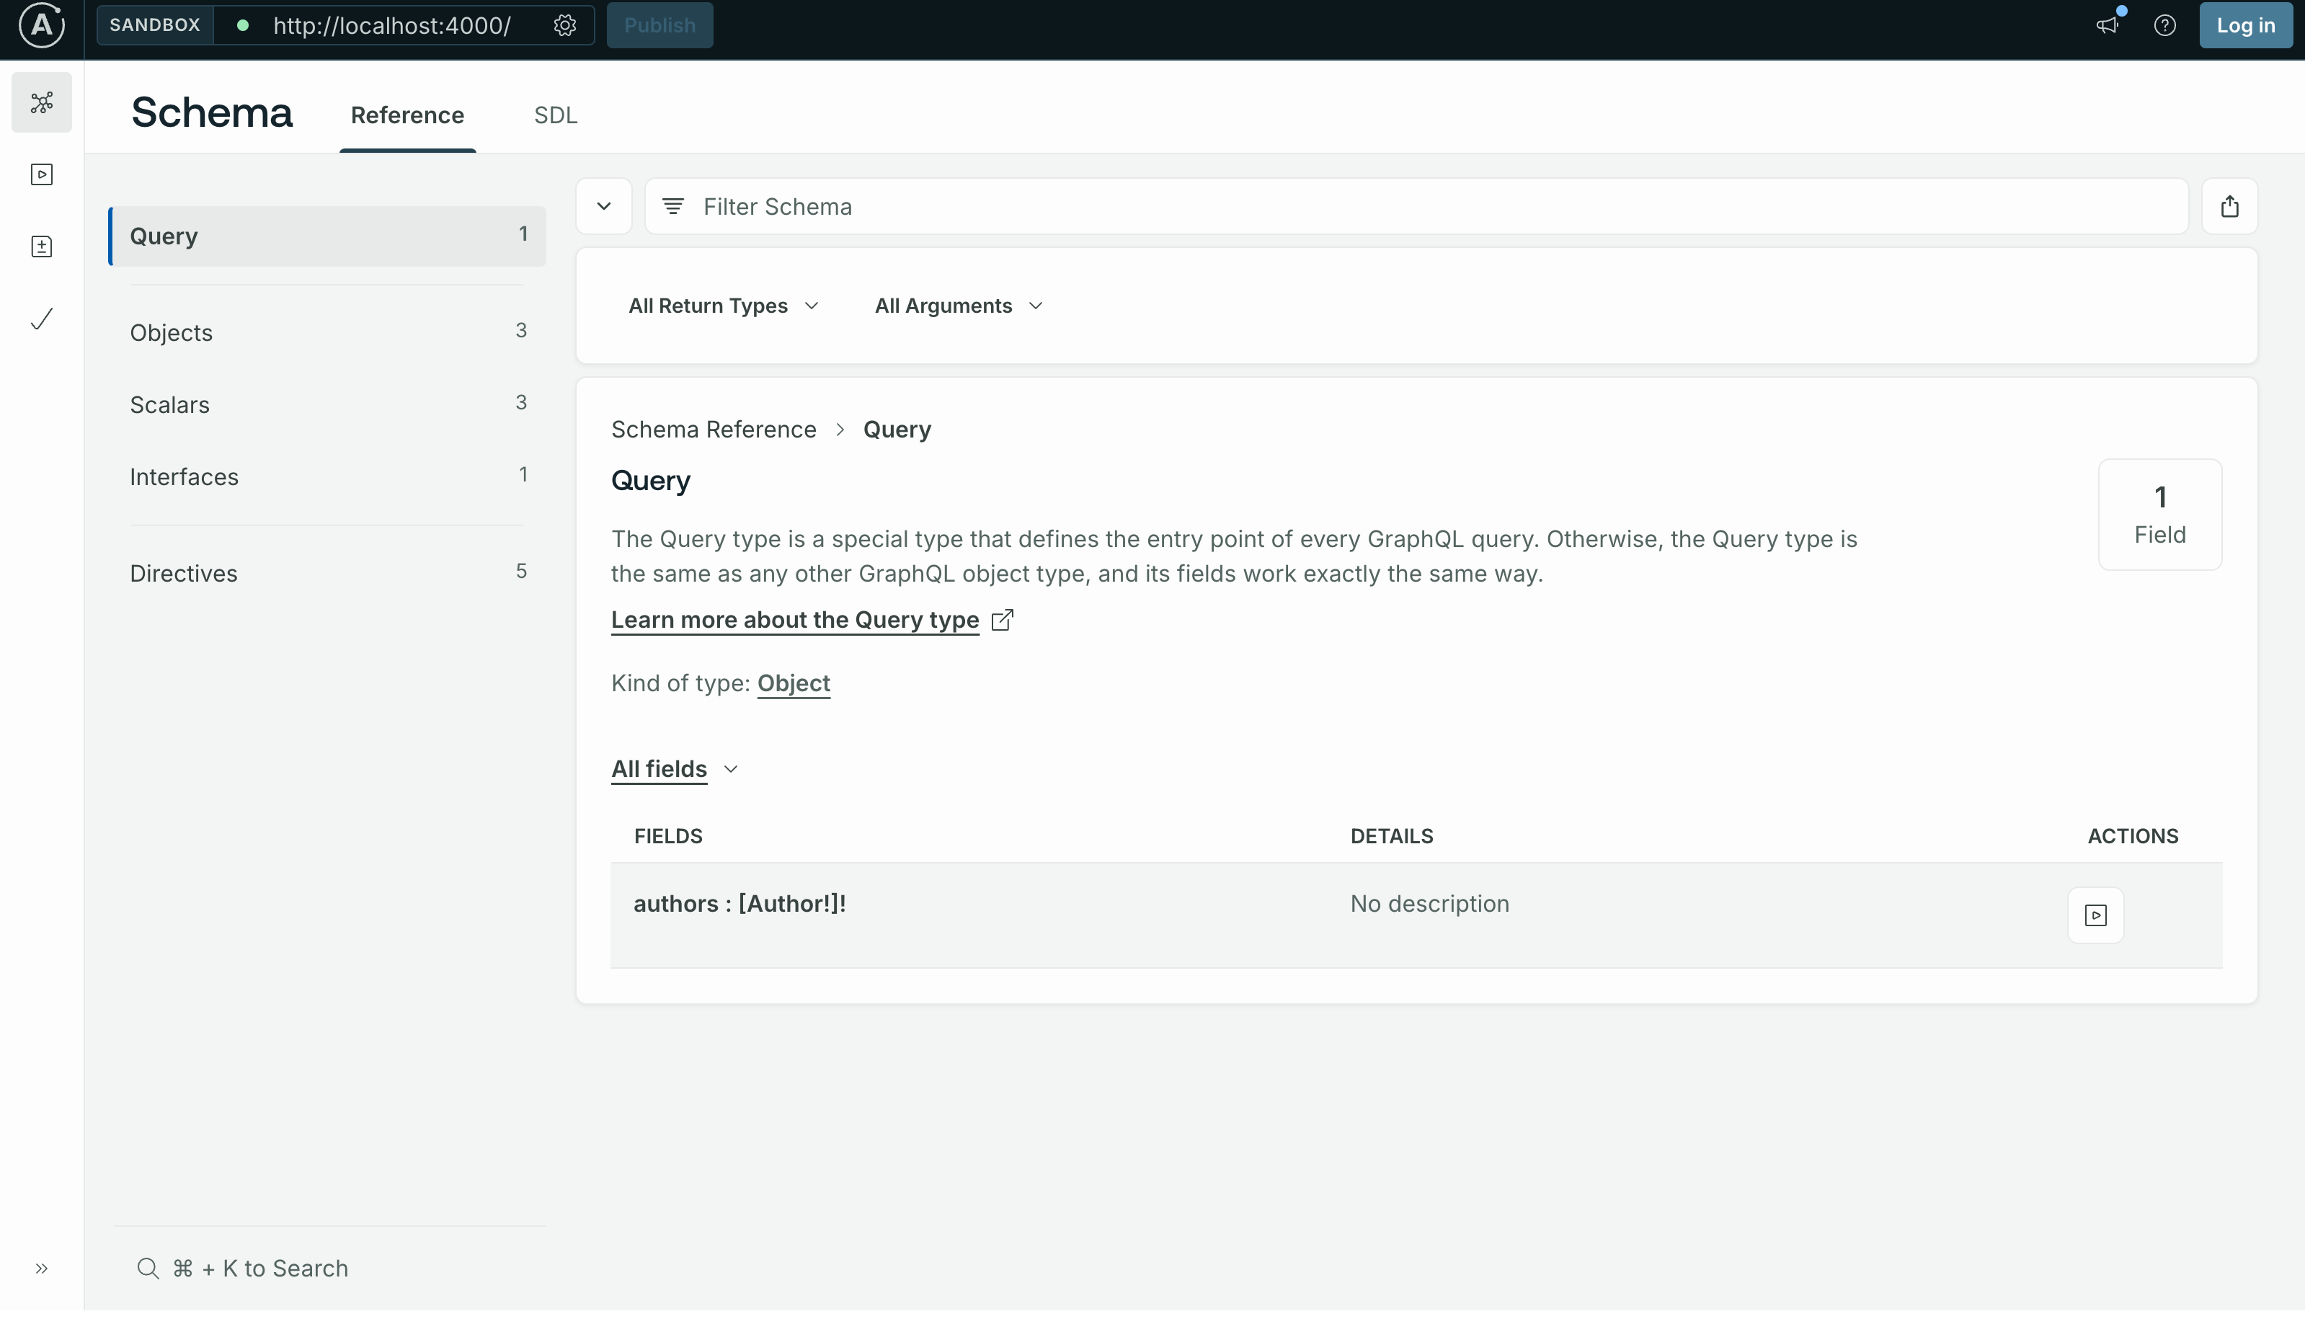
Task: Collapse the filter panel chevron
Action: 604,207
